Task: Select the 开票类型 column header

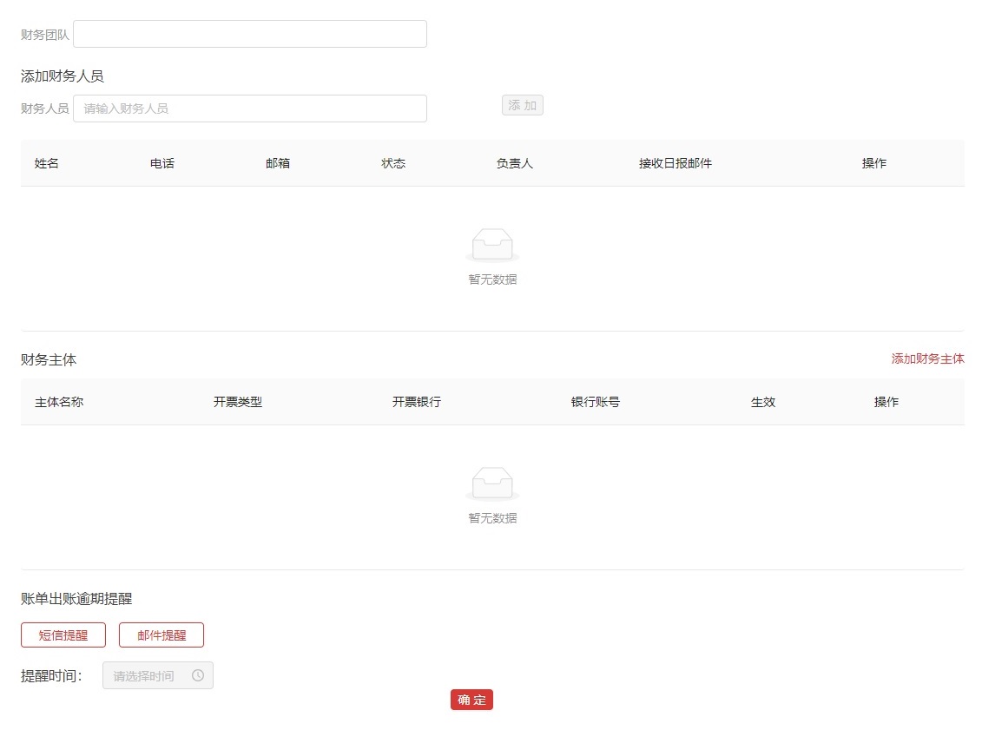Action: (238, 402)
